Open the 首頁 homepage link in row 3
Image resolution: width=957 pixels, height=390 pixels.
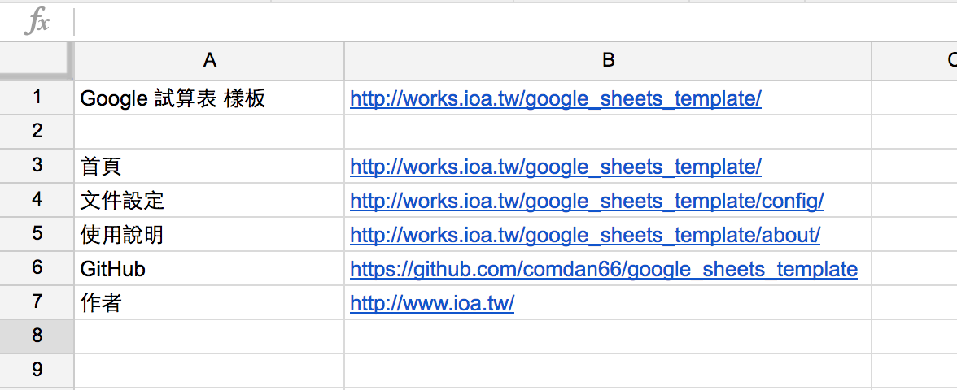(555, 167)
